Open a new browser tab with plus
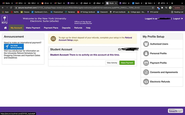Viewport: 185px width, 115px height. pyautogui.click(x=172, y=3)
